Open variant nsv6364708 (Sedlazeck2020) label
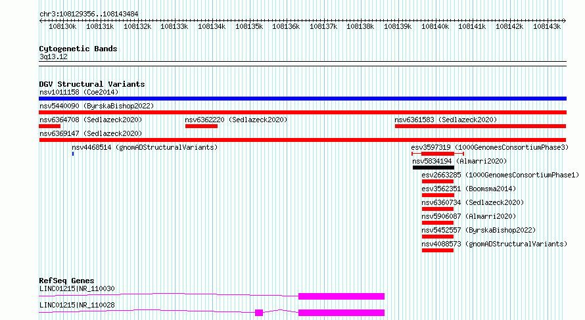The height and width of the screenshot is (320, 585). tap(91, 120)
